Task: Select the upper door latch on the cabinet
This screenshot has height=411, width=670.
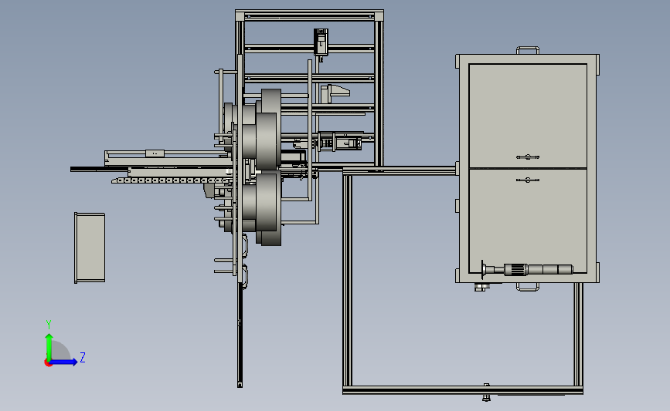Action: pyautogui.click(x=528, y=157)
